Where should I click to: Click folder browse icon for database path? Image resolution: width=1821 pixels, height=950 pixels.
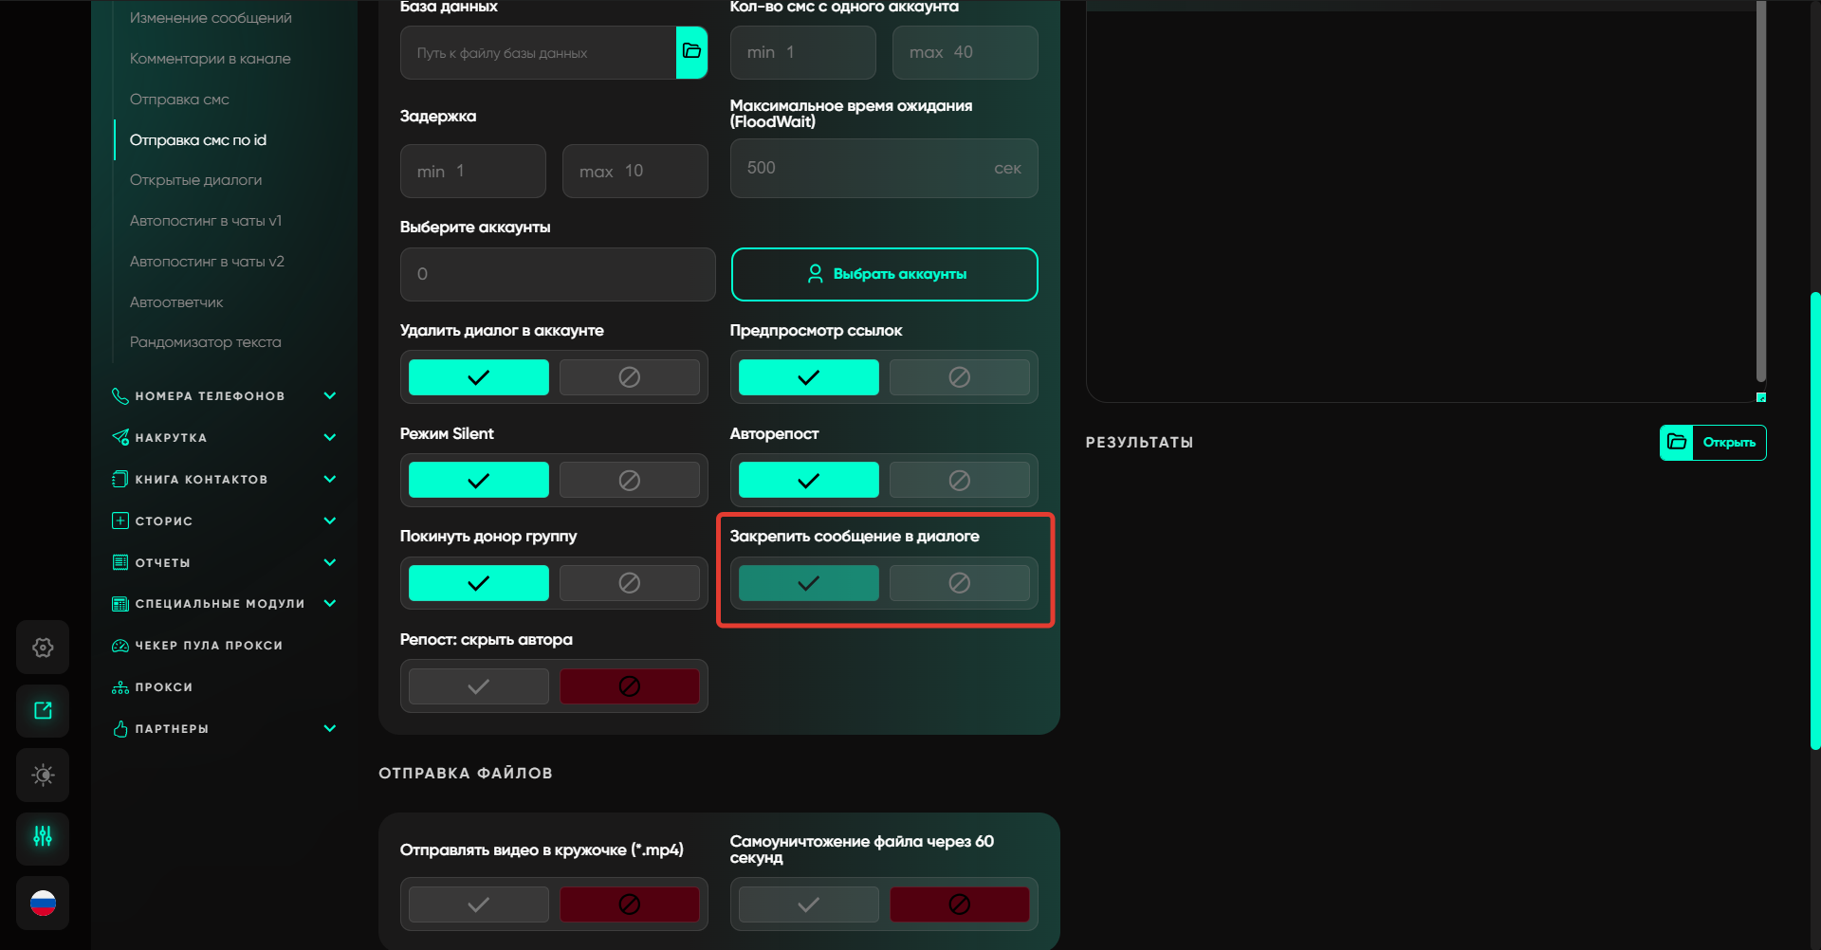691,52
